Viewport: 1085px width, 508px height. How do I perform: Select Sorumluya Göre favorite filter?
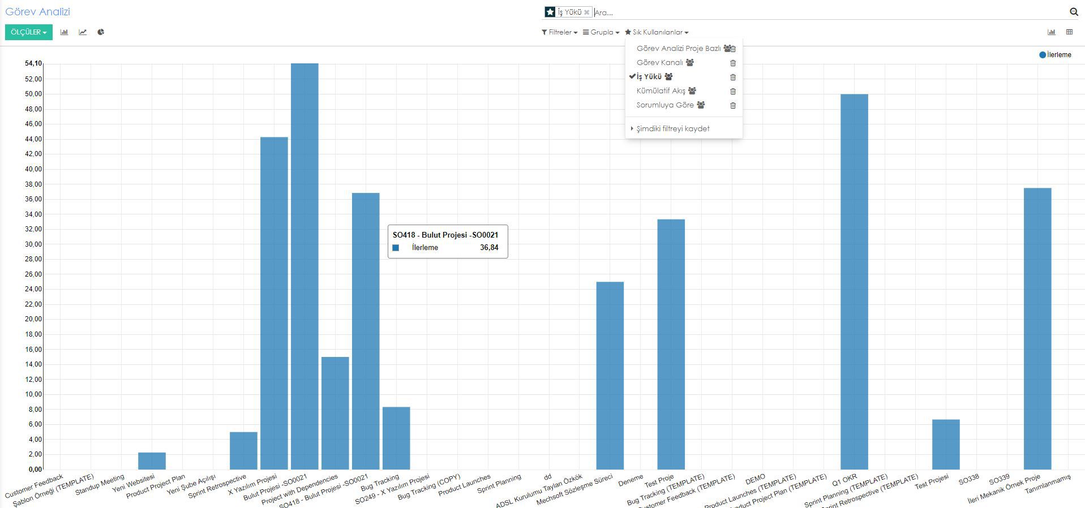coord(665,105)
